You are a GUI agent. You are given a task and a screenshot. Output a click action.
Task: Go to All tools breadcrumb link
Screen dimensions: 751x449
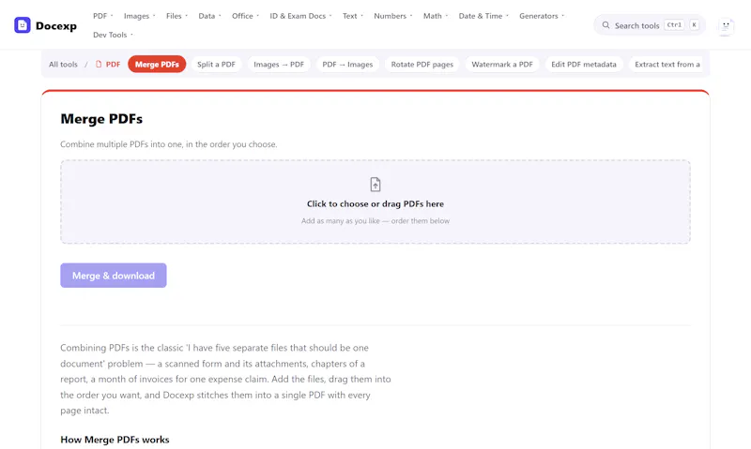click(63, 64)
